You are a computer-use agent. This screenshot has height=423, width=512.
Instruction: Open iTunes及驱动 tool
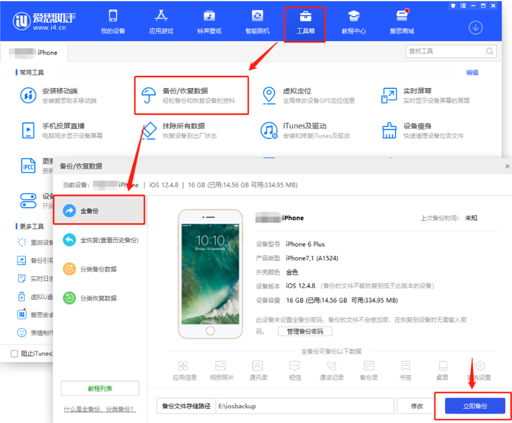pos(305,130)
